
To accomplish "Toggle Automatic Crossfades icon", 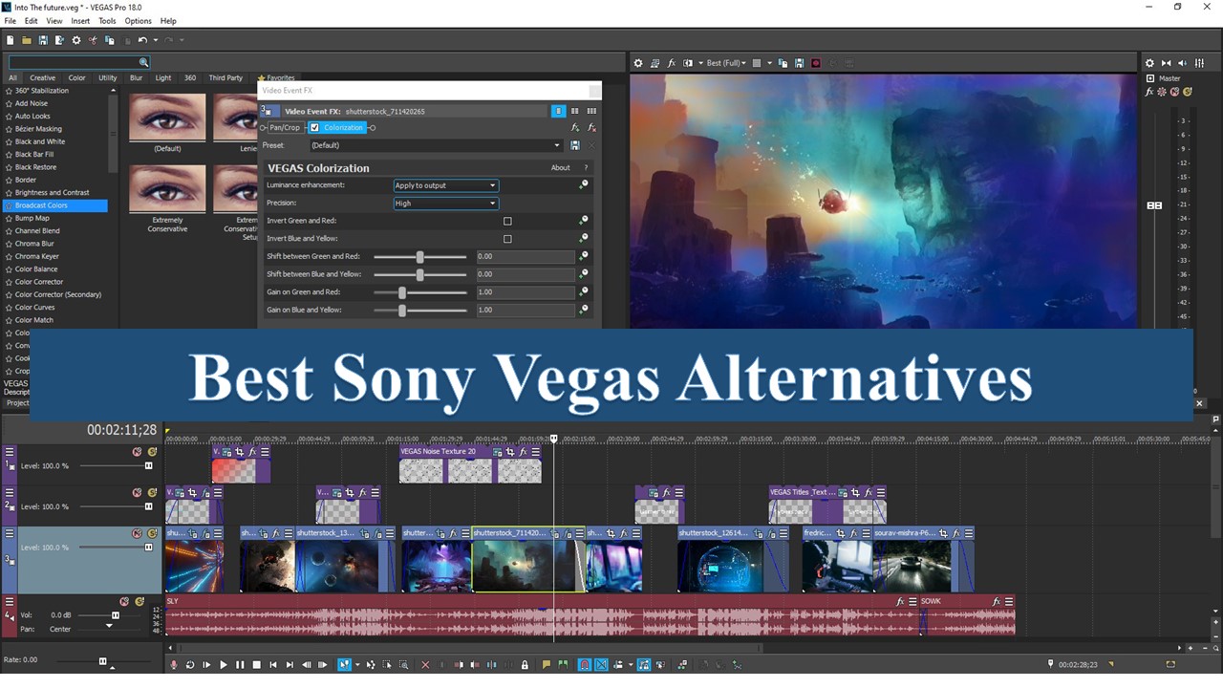I will pyautogui.click(x=601, y=665).
